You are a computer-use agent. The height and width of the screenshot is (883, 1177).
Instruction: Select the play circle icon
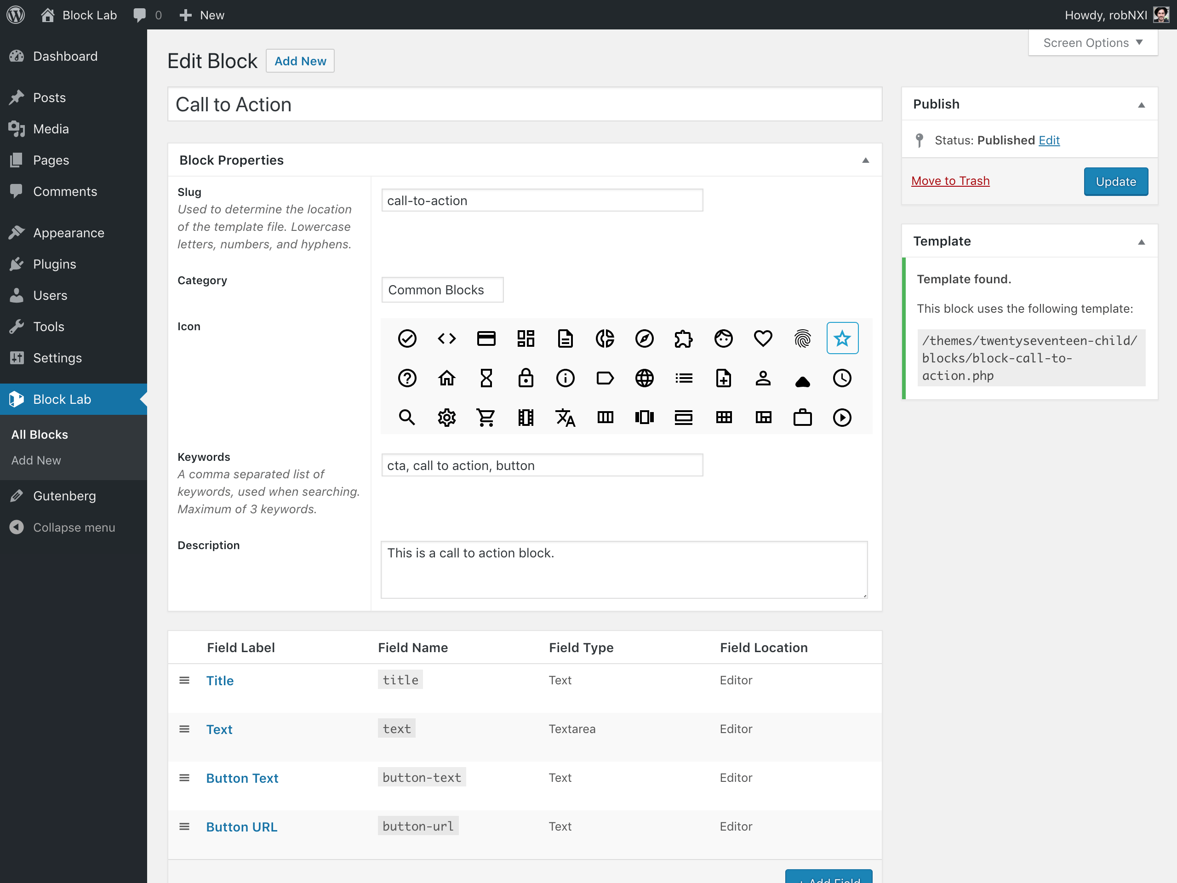[x=842, y=417]
